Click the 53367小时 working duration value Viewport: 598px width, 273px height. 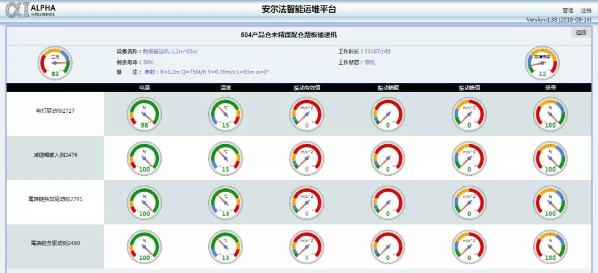[377, 51]
